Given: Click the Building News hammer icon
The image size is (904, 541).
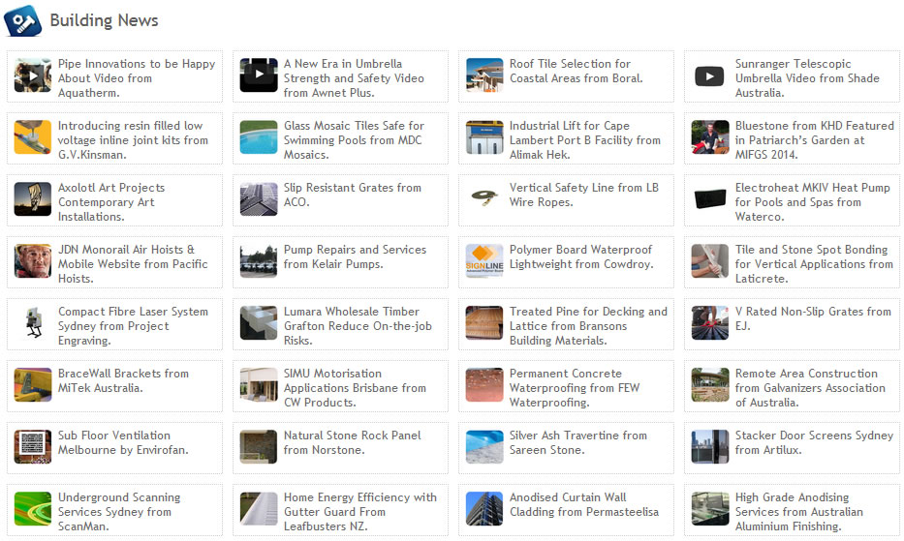Looking at the screenshot, I should point(22,20).
